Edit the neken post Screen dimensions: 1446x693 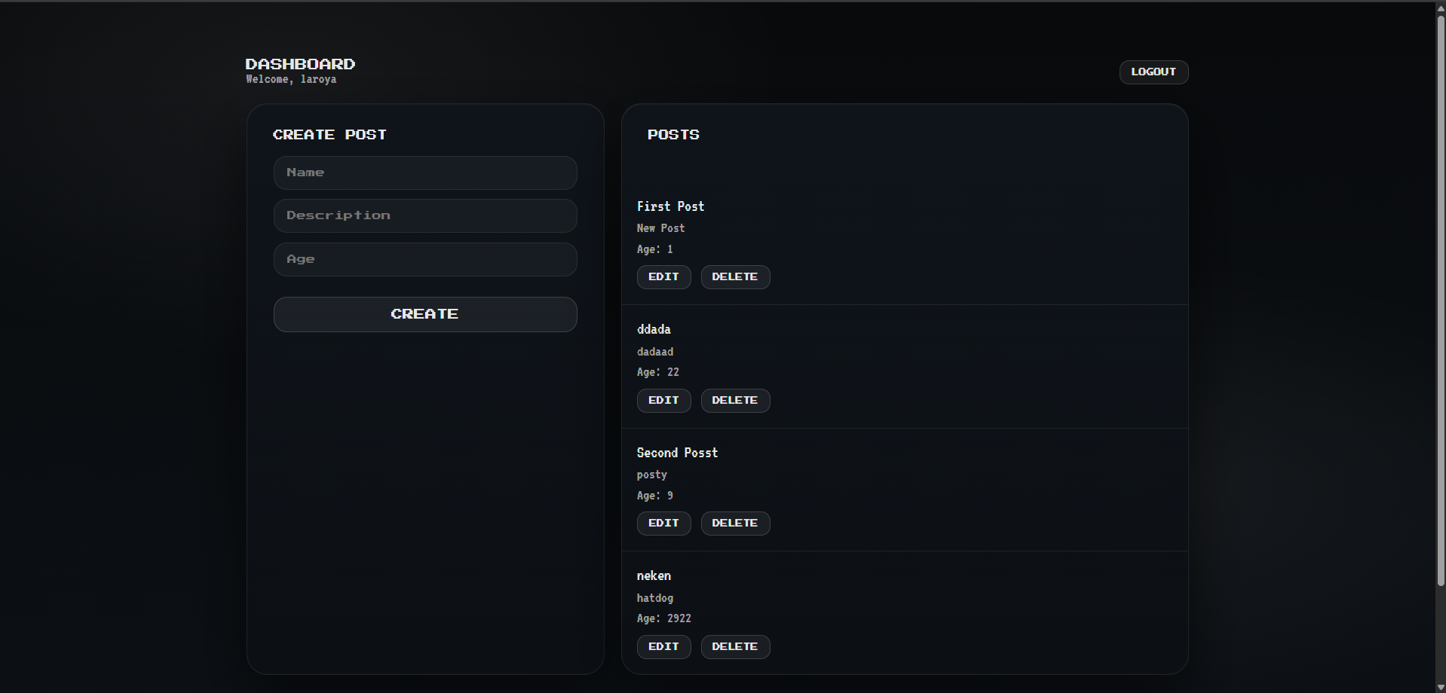click(663, 647)
